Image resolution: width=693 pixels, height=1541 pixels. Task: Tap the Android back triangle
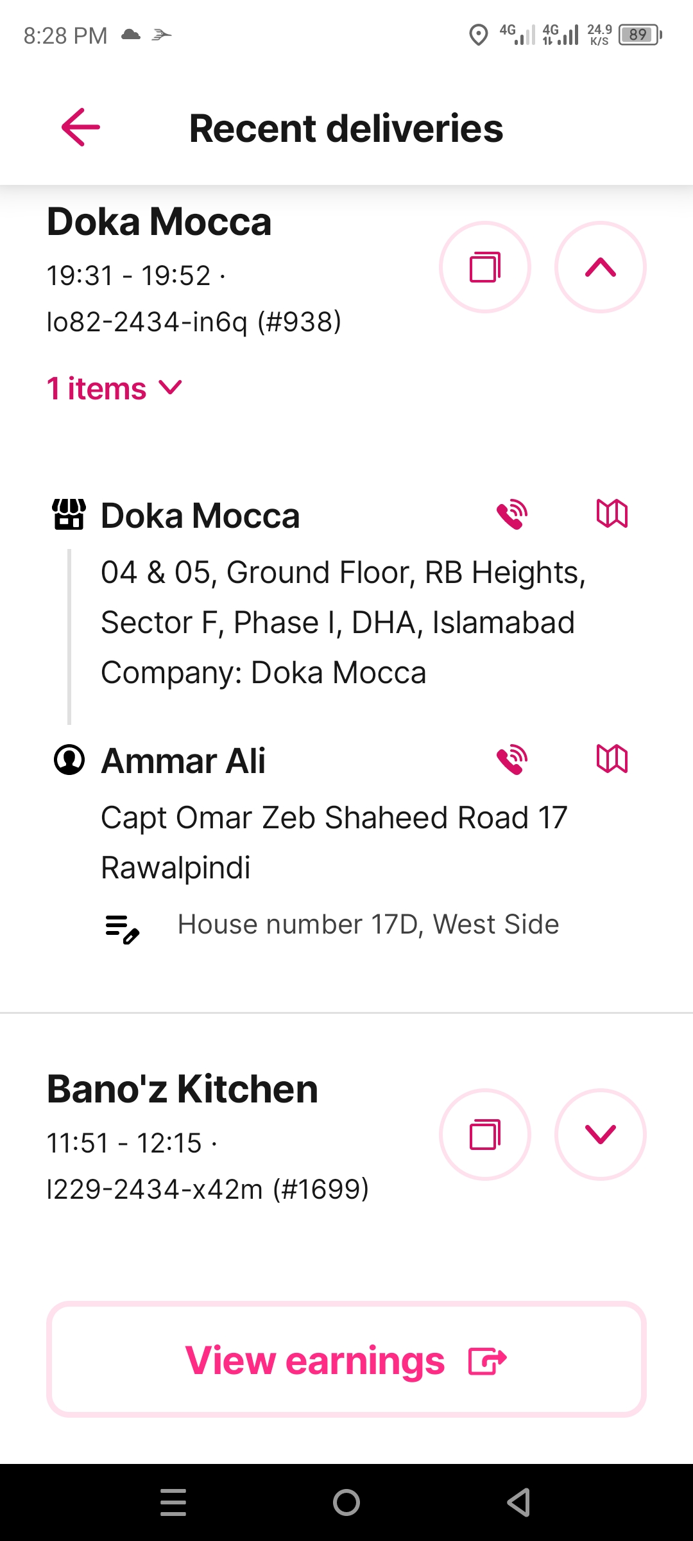(x=518, y=1502)
